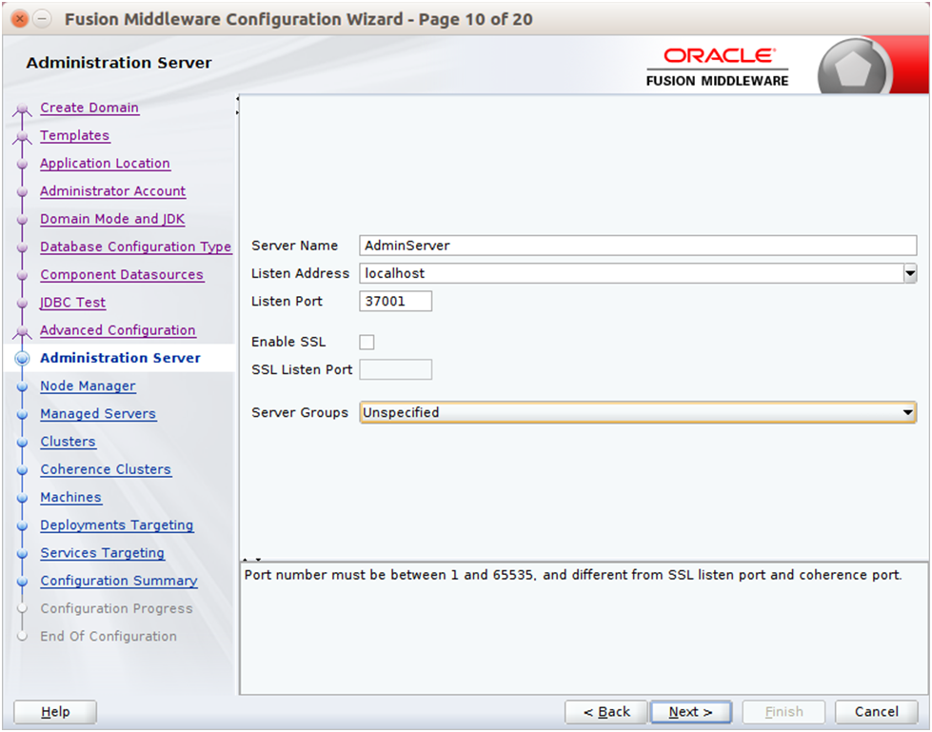Jump to the Clusters step

click(68, 442)
